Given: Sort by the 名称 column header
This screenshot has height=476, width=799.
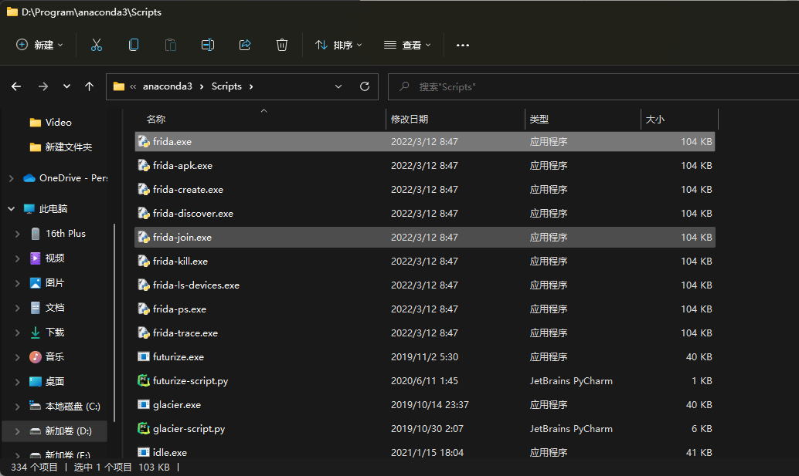Looking at the screenshot, I should (x=156, y=119).
